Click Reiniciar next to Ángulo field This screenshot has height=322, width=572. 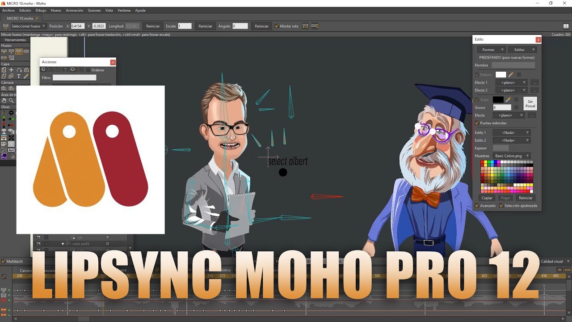pyautogui.click(x=261, y=26)
